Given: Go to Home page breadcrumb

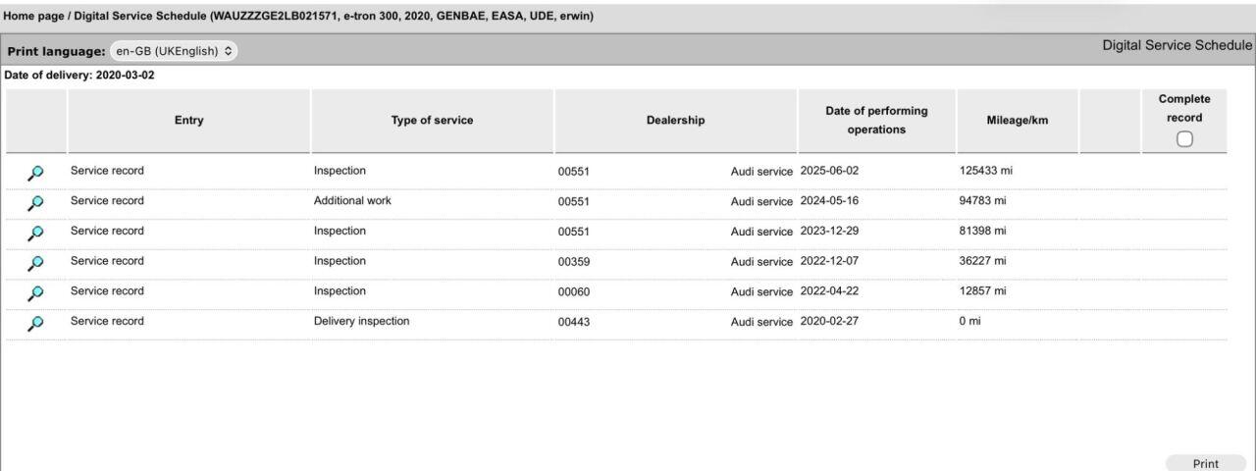Looking at the screenshot, I should (x=33, y=16).
